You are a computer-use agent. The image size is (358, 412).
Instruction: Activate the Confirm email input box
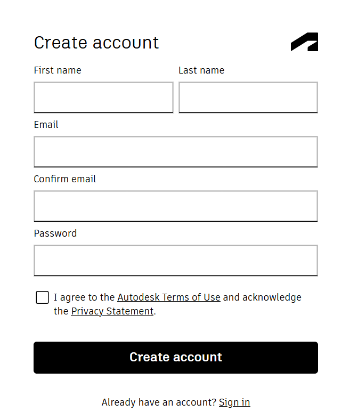click(x=176, y=206)
